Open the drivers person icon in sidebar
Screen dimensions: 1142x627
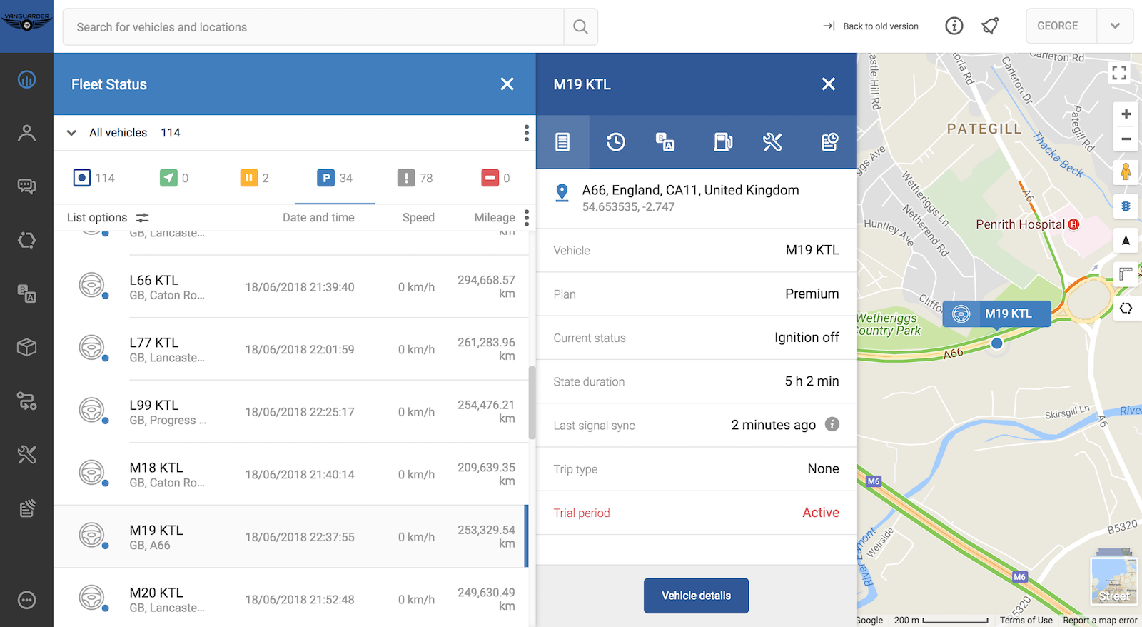pos(26,133)
